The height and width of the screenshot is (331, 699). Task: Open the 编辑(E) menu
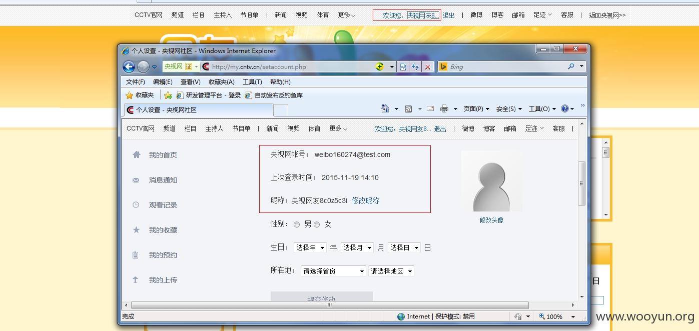click(163, 82)
